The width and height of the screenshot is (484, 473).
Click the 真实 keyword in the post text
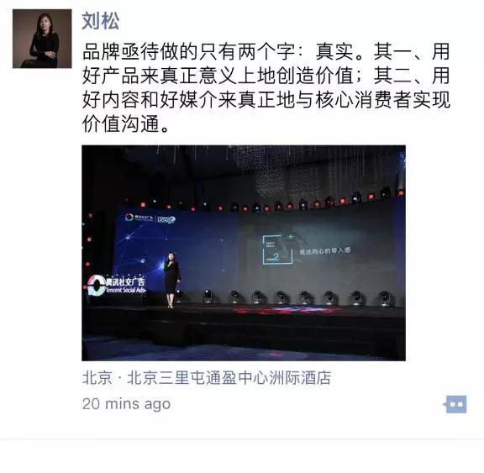[334, 51]
